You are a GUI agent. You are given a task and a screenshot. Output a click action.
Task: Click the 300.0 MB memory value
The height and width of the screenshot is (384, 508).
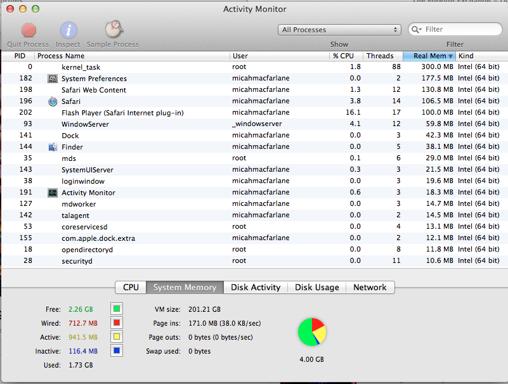[437, 67]
